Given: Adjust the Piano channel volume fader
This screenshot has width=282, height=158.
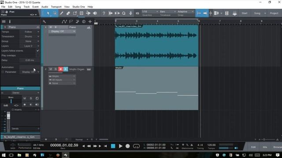Looking at the screenshot, I should [x=8, y=116].
